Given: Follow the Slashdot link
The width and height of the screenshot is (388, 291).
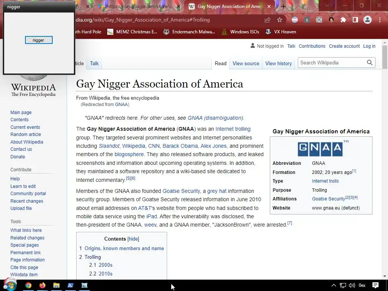Looking at the screenshot, I should point(109,146).
